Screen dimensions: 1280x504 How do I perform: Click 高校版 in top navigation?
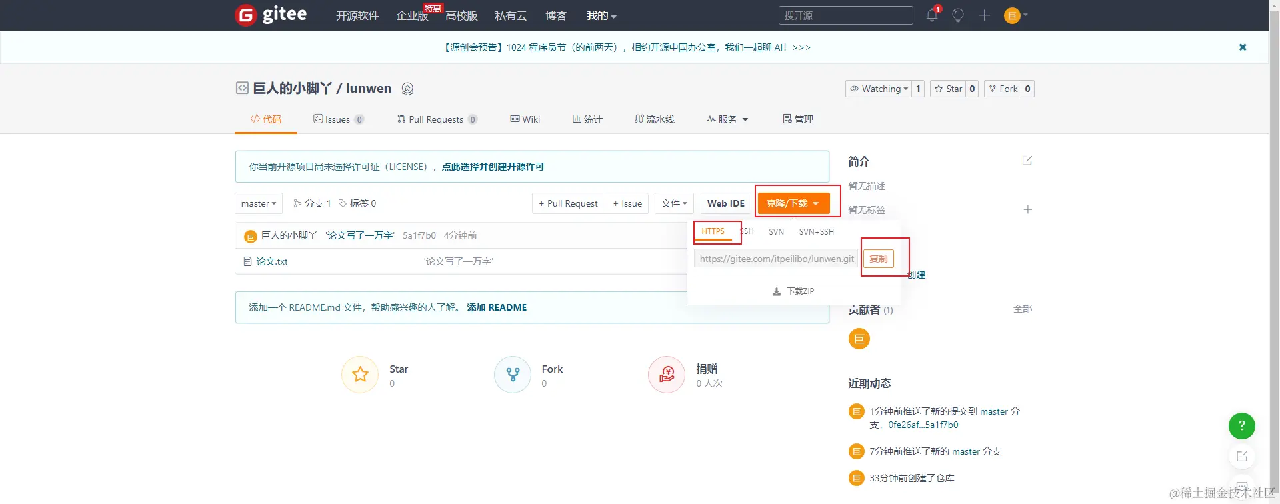461,15
